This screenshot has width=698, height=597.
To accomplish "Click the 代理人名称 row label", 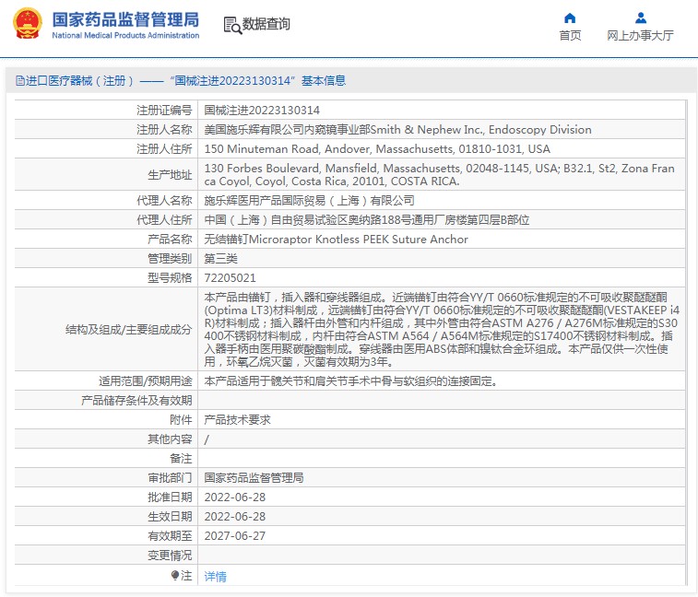I will 164,200.
